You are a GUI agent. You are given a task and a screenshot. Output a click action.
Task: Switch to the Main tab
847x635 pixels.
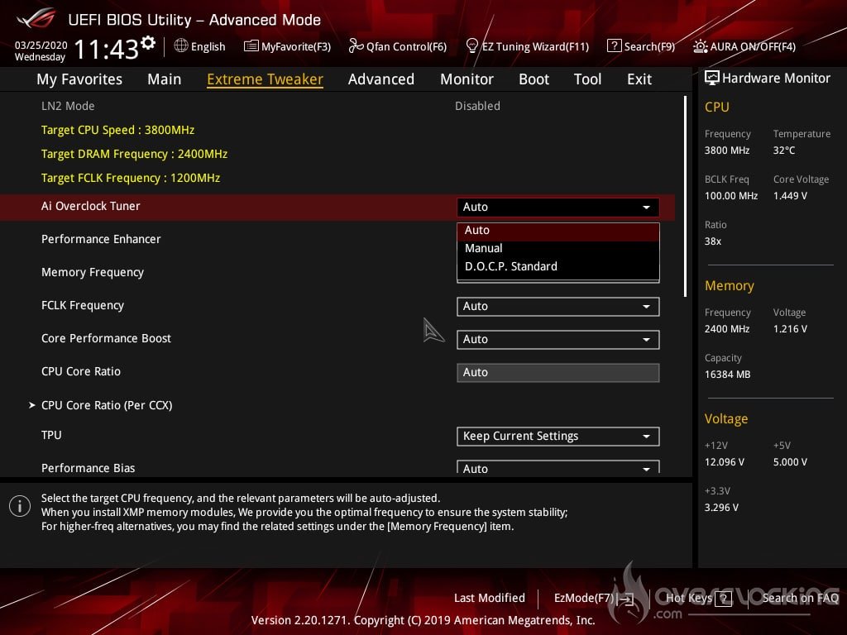point(165,79)
